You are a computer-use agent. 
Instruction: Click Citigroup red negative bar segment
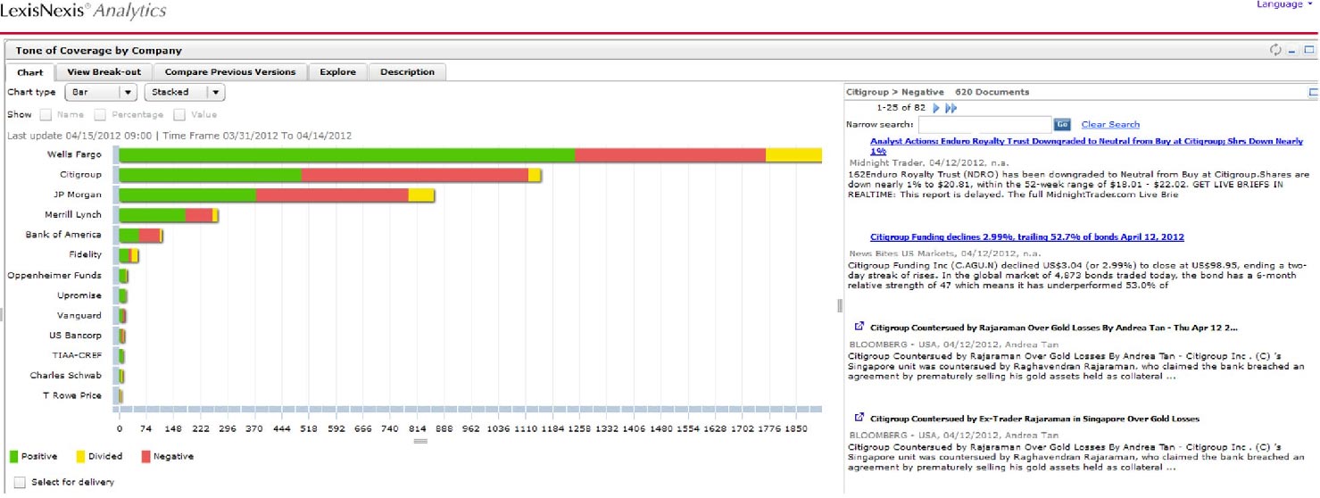[415, 175]
